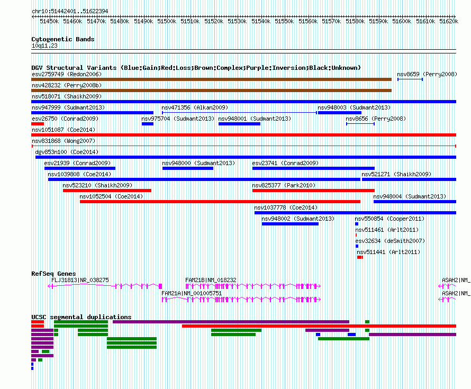The image size is (471, 389).
Task: Click the Cytogenetic Bands track title
Action: tap(63, 39)
